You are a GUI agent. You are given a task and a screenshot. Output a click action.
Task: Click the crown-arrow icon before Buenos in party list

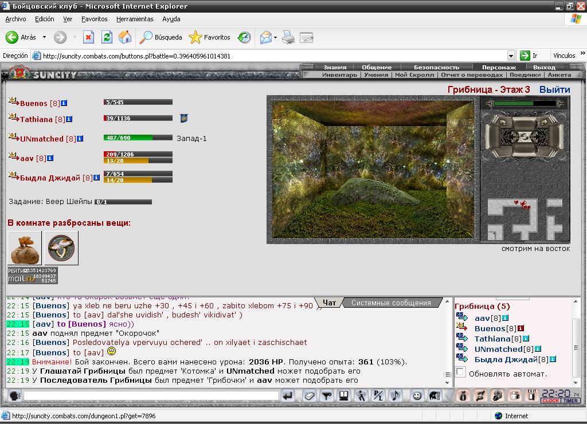coord(14,101)
